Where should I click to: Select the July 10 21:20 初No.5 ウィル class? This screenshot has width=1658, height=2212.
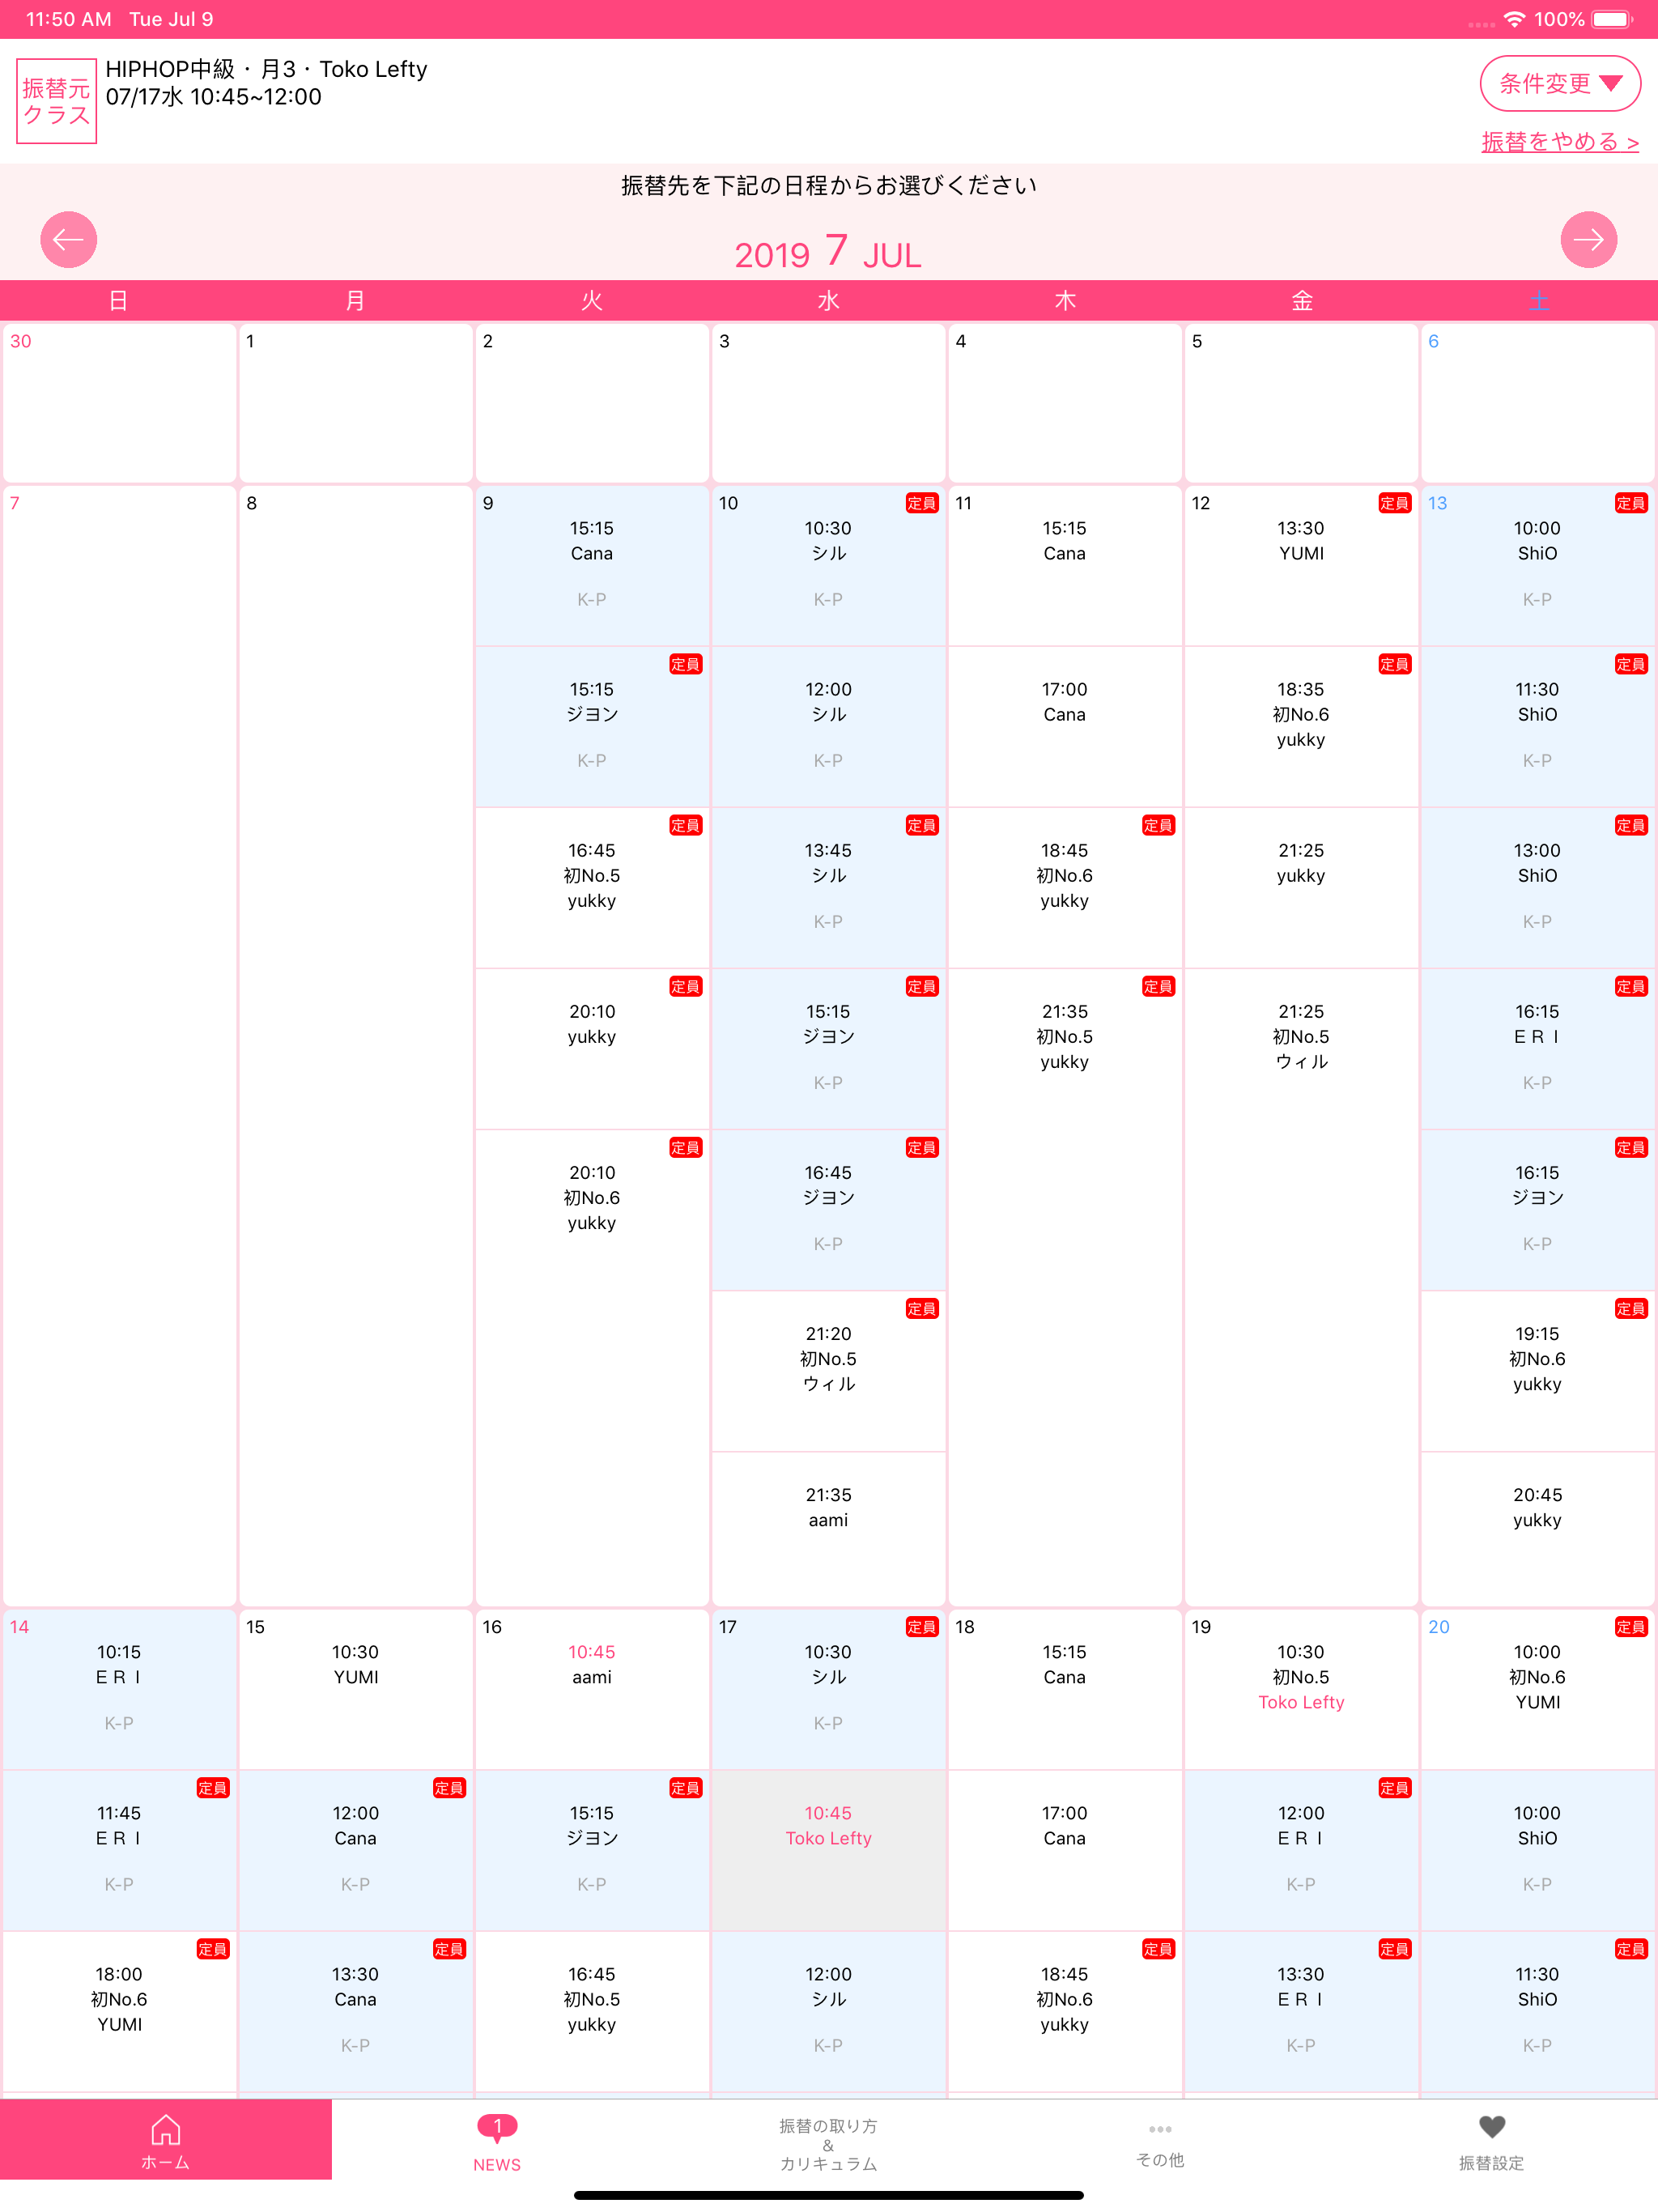828,1370
